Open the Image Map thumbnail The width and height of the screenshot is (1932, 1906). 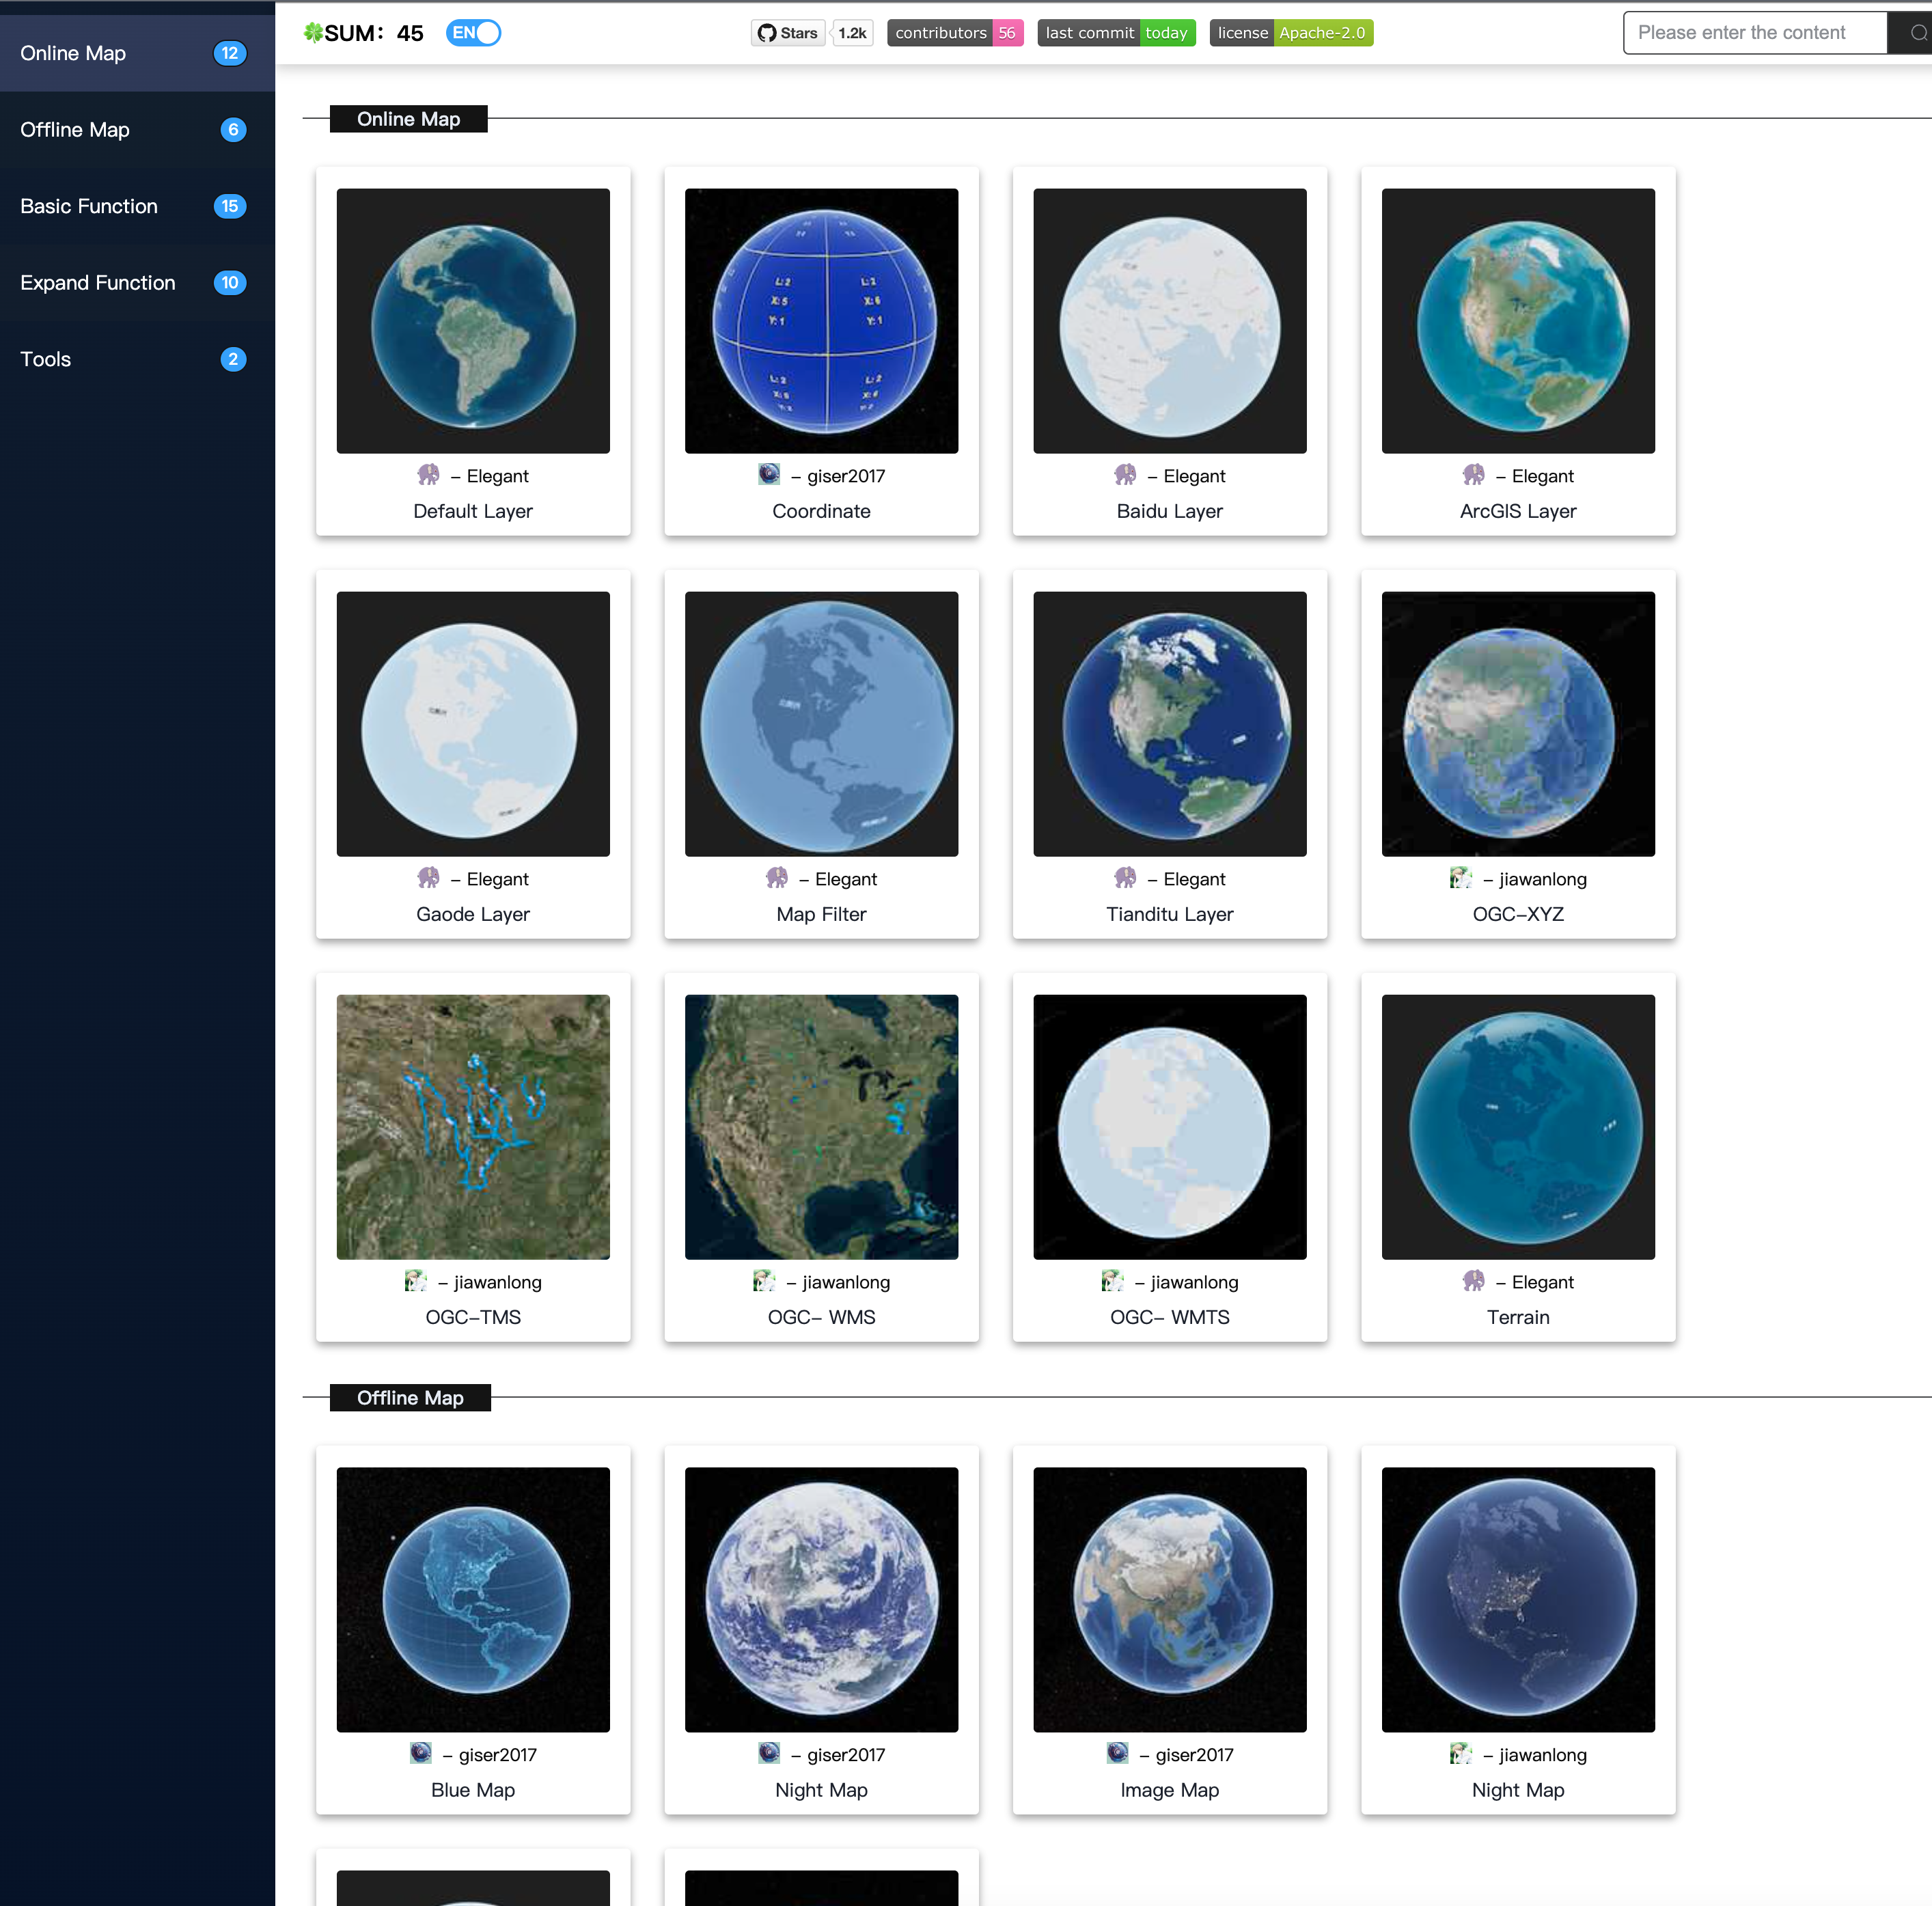[x=1170, y=1600]
